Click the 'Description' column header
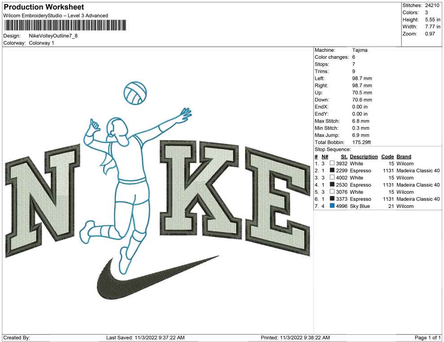Viewport: 444px width, 342px height. 364,156
